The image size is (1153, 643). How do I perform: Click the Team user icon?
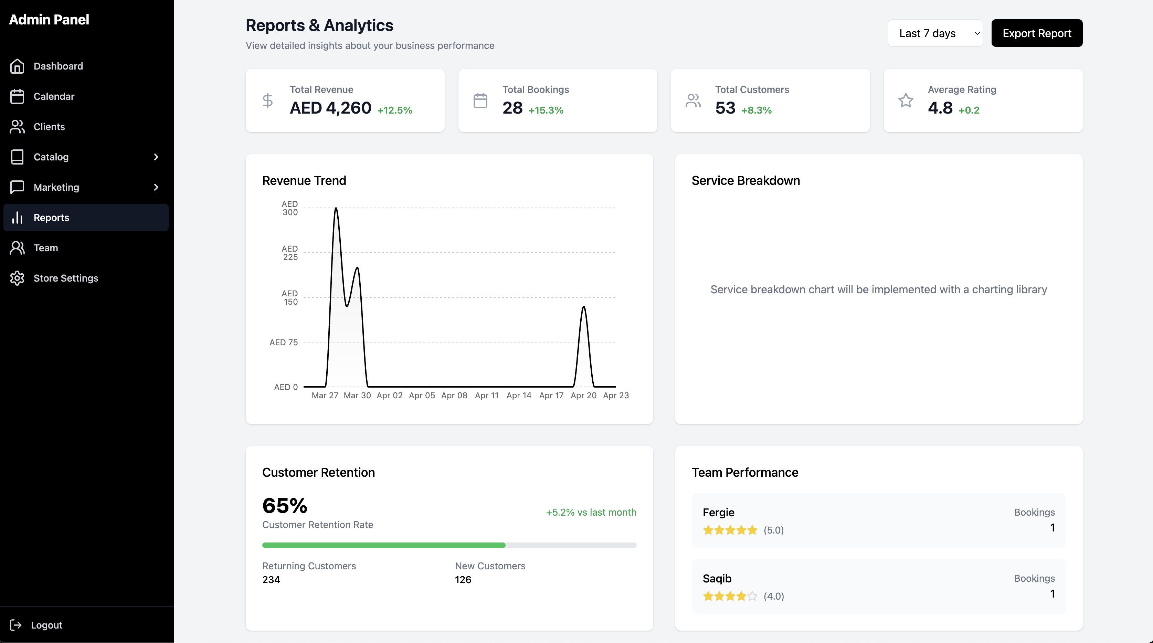[17, 247]
